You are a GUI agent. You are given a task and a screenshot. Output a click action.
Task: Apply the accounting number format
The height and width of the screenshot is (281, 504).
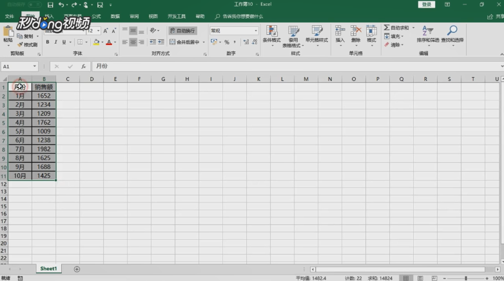coord(214,42)
